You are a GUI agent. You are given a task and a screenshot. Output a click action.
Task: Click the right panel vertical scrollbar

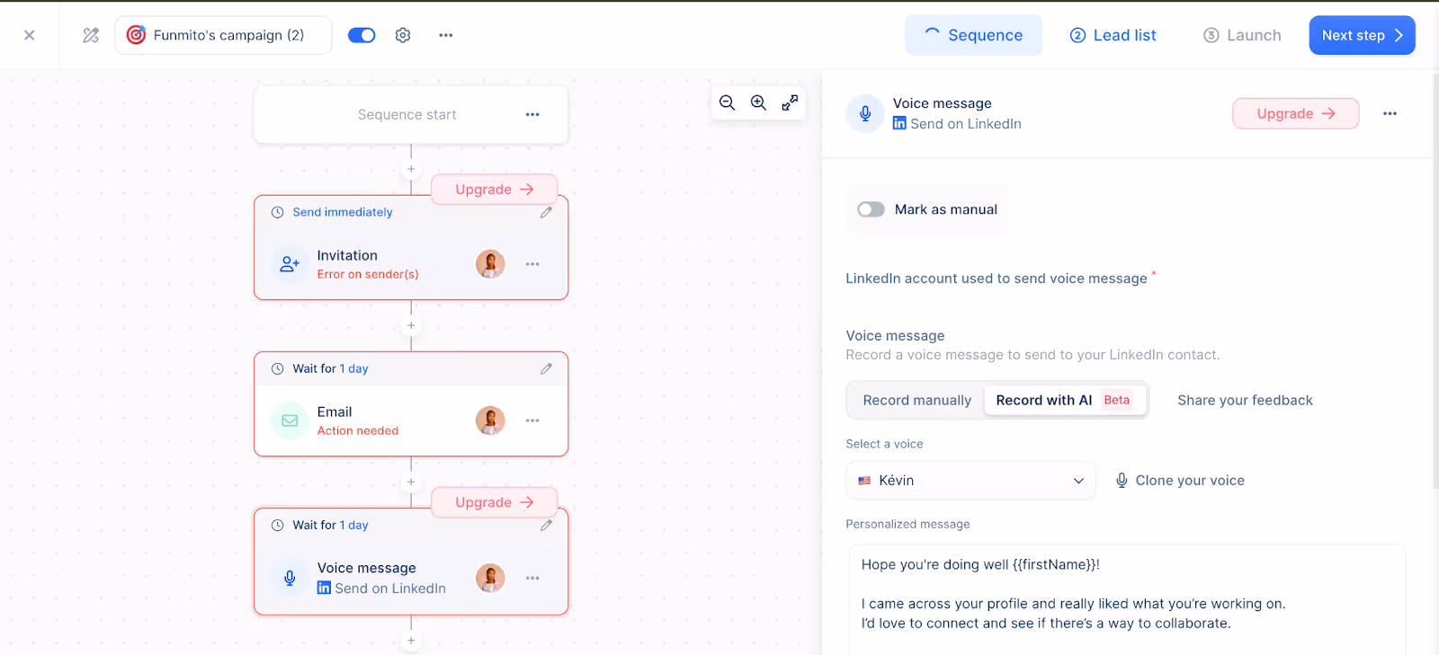1435,280
